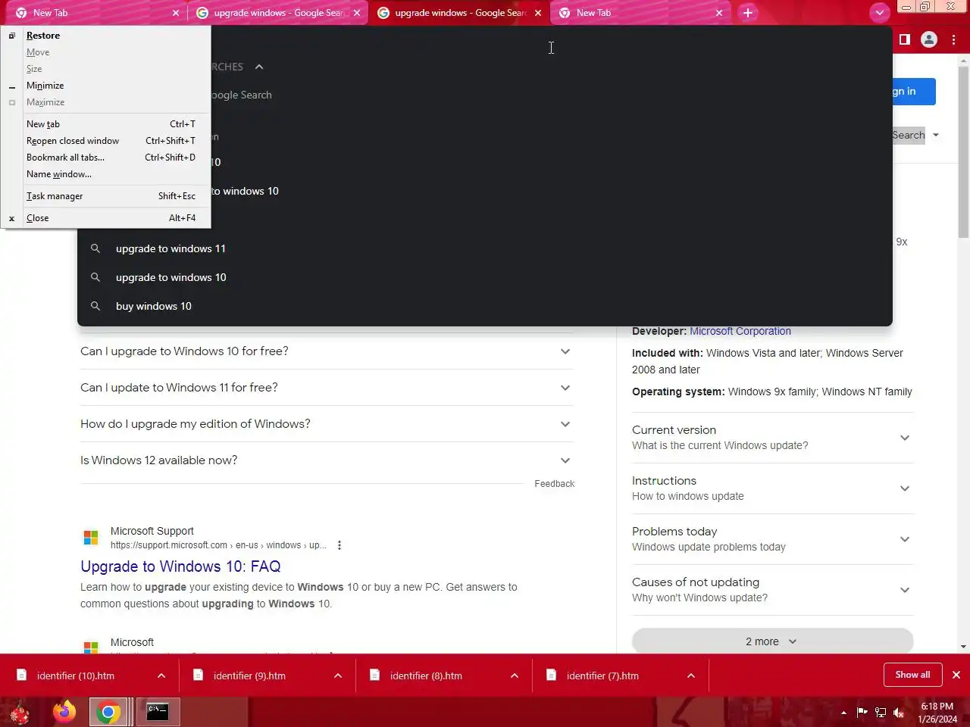
Task: Click search icon beside 'upgrade to windows 11'
Action: click(x=95, y=248)
